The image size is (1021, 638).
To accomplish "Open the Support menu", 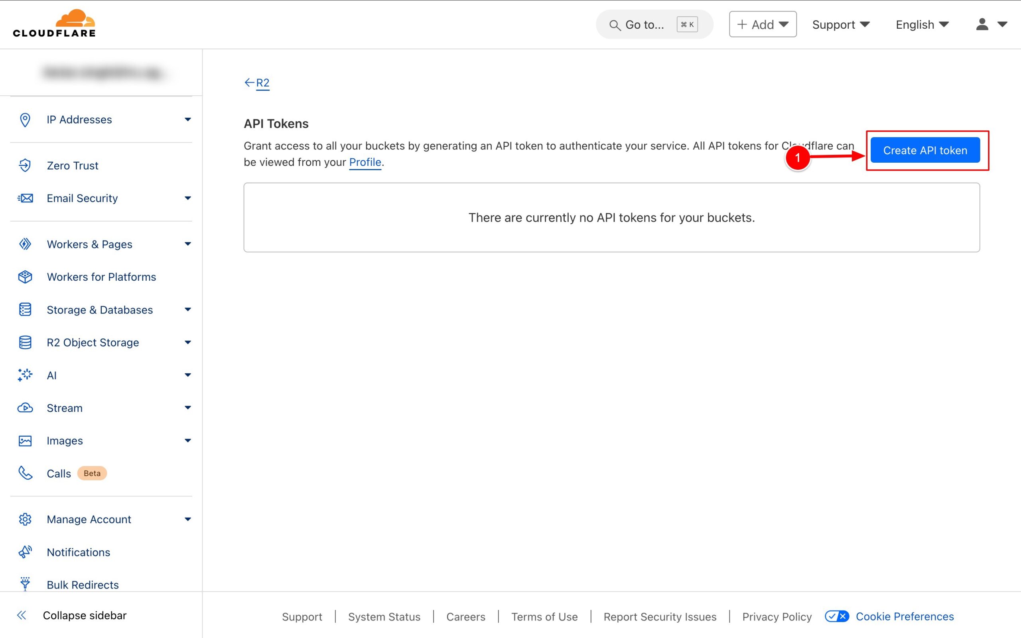I will 840,24.
